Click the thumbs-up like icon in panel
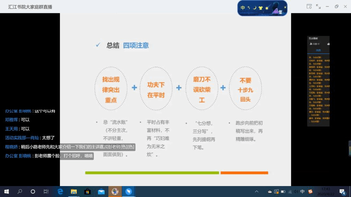Image resolution: width=351 pixels, height=197 pixels. pyautogui.click(x=328, y=44)
